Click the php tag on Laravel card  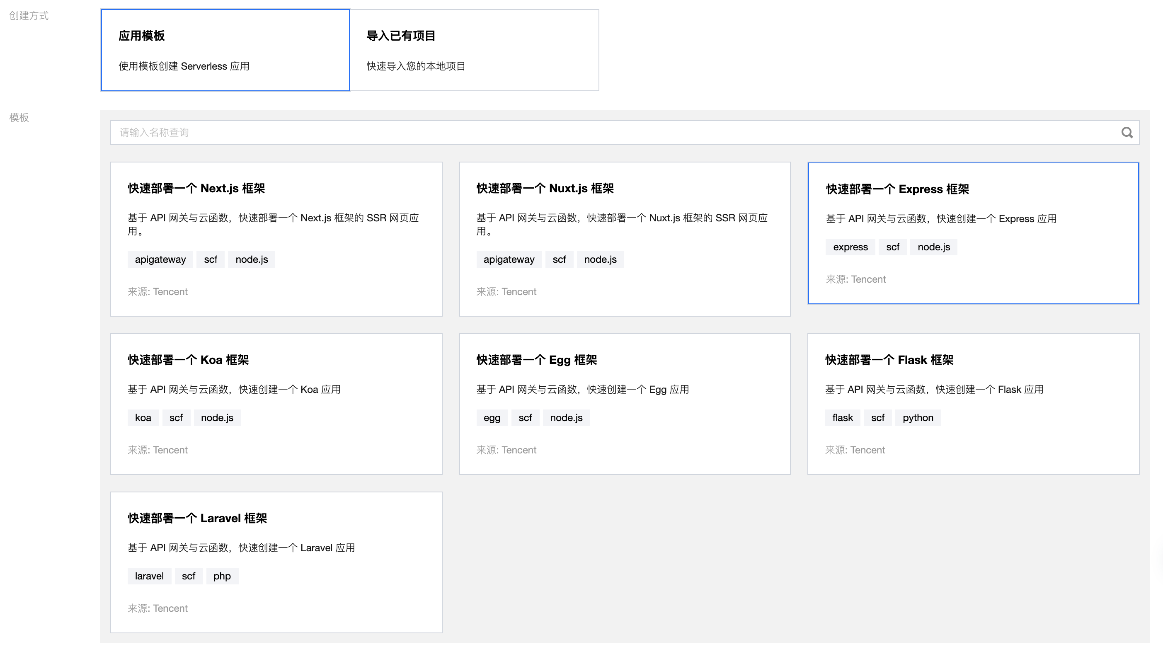point(222,576)
